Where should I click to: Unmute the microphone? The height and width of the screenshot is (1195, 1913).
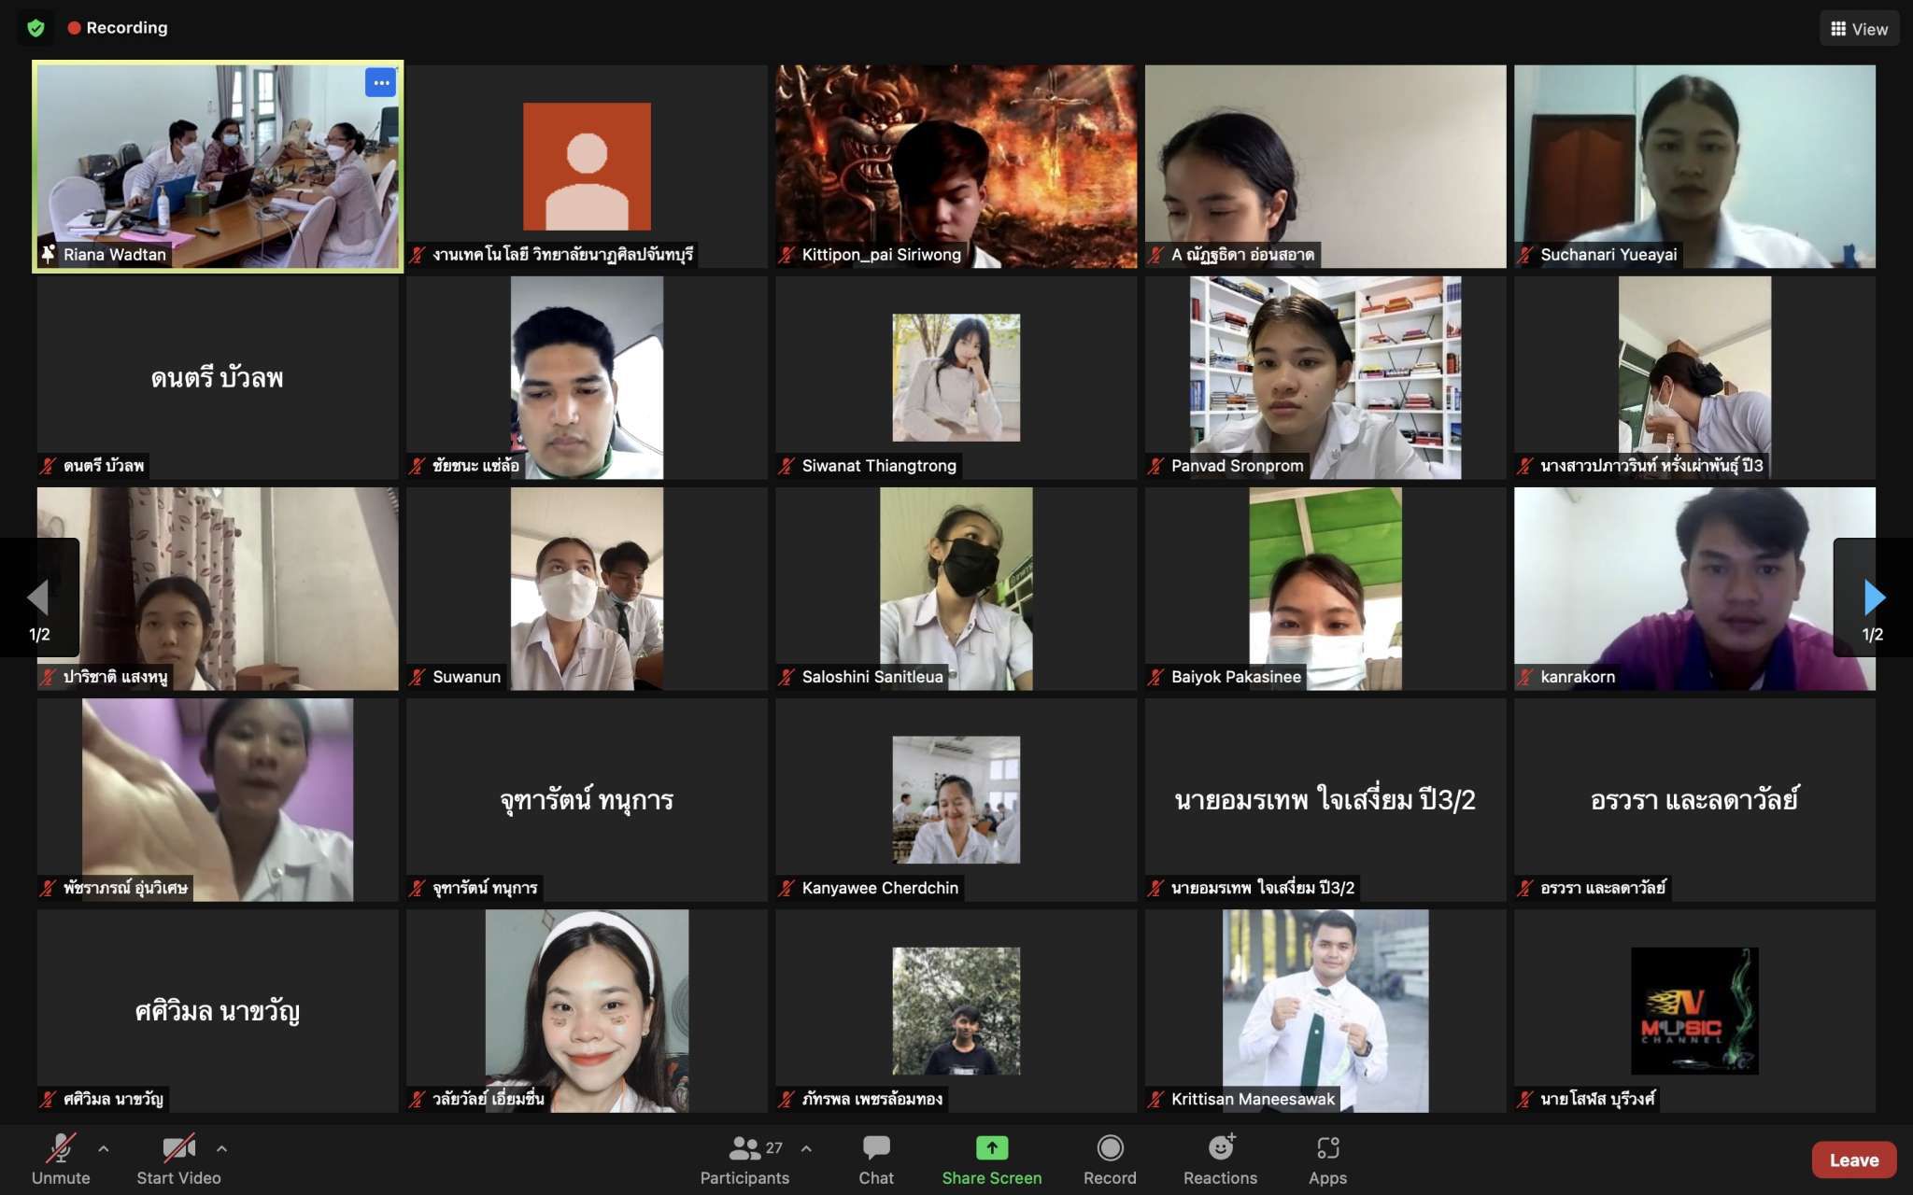[61, 1160]
